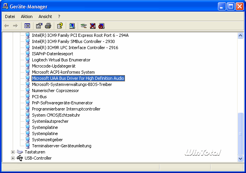Click the Help toolbar icon
Viewport: 246px width, 173px height.
point(60,26)
